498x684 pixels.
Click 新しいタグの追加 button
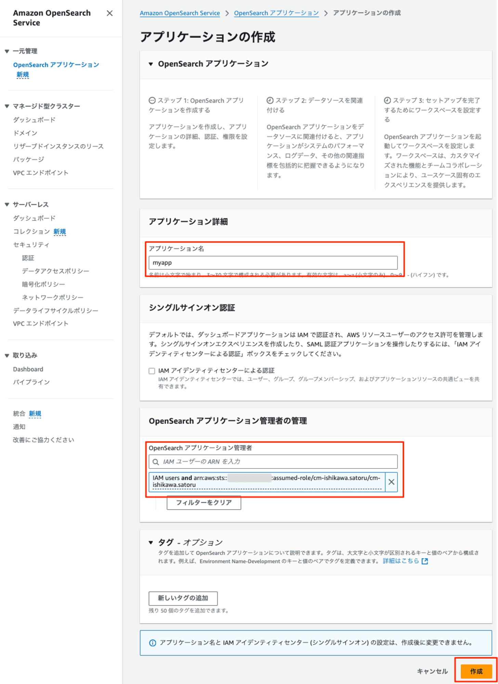pos(183,598)
